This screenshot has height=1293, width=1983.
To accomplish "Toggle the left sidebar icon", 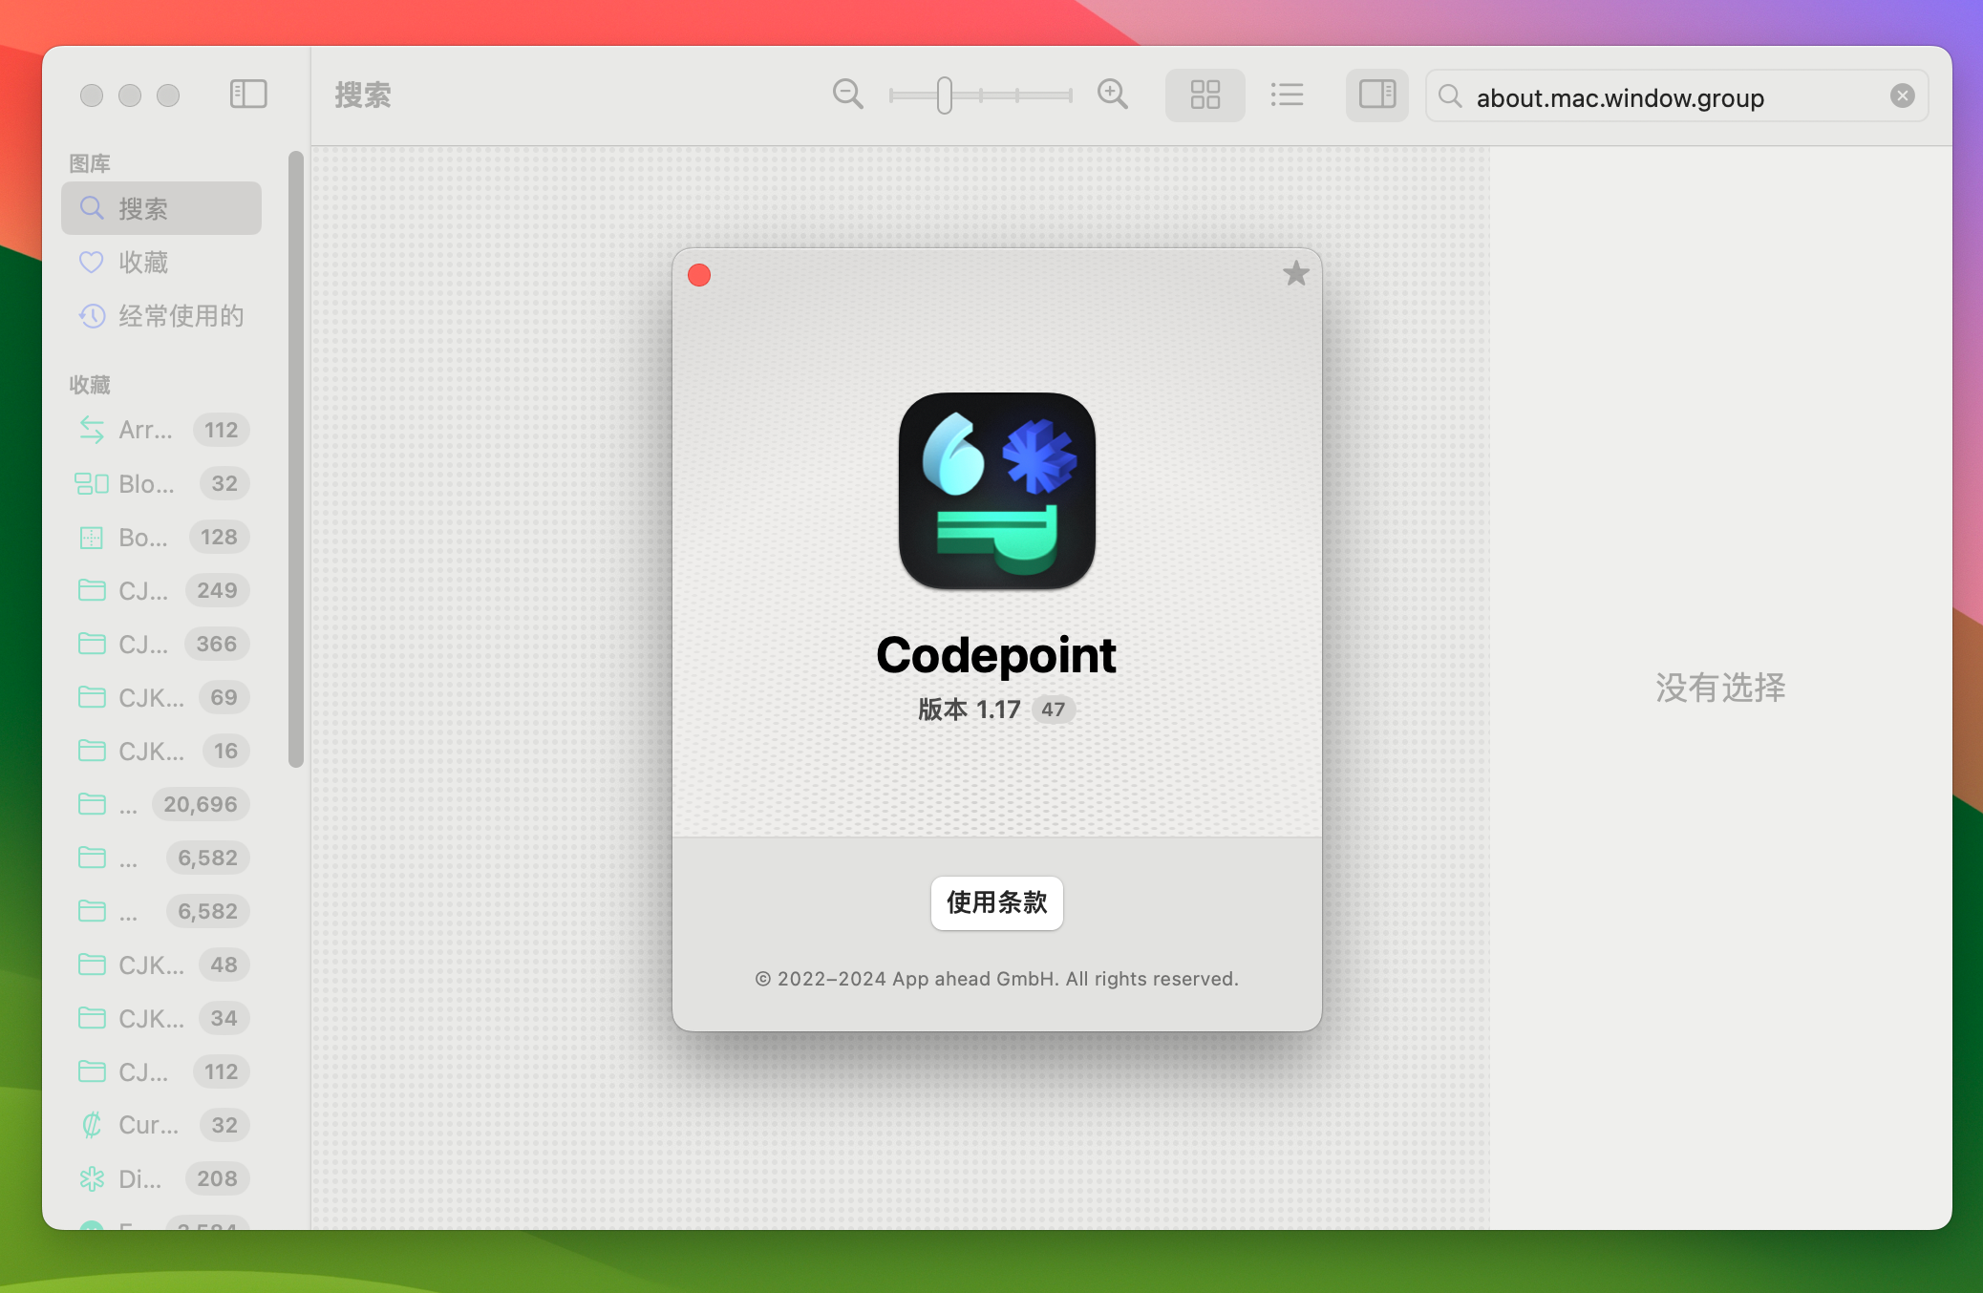I will pos(248,95).
